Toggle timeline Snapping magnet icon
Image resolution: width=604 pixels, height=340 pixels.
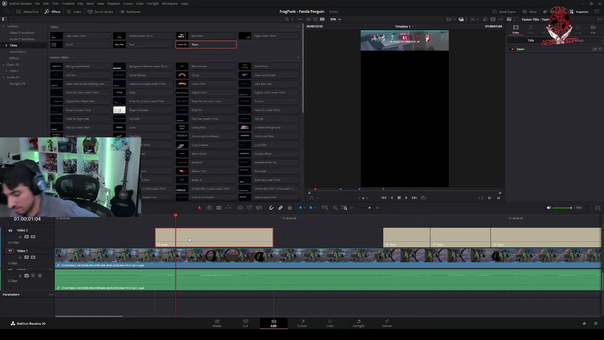click(271, 208)
